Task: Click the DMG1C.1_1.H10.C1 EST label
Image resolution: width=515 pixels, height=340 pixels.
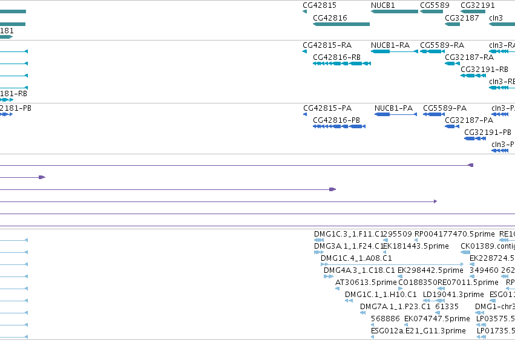Action: 381,295
